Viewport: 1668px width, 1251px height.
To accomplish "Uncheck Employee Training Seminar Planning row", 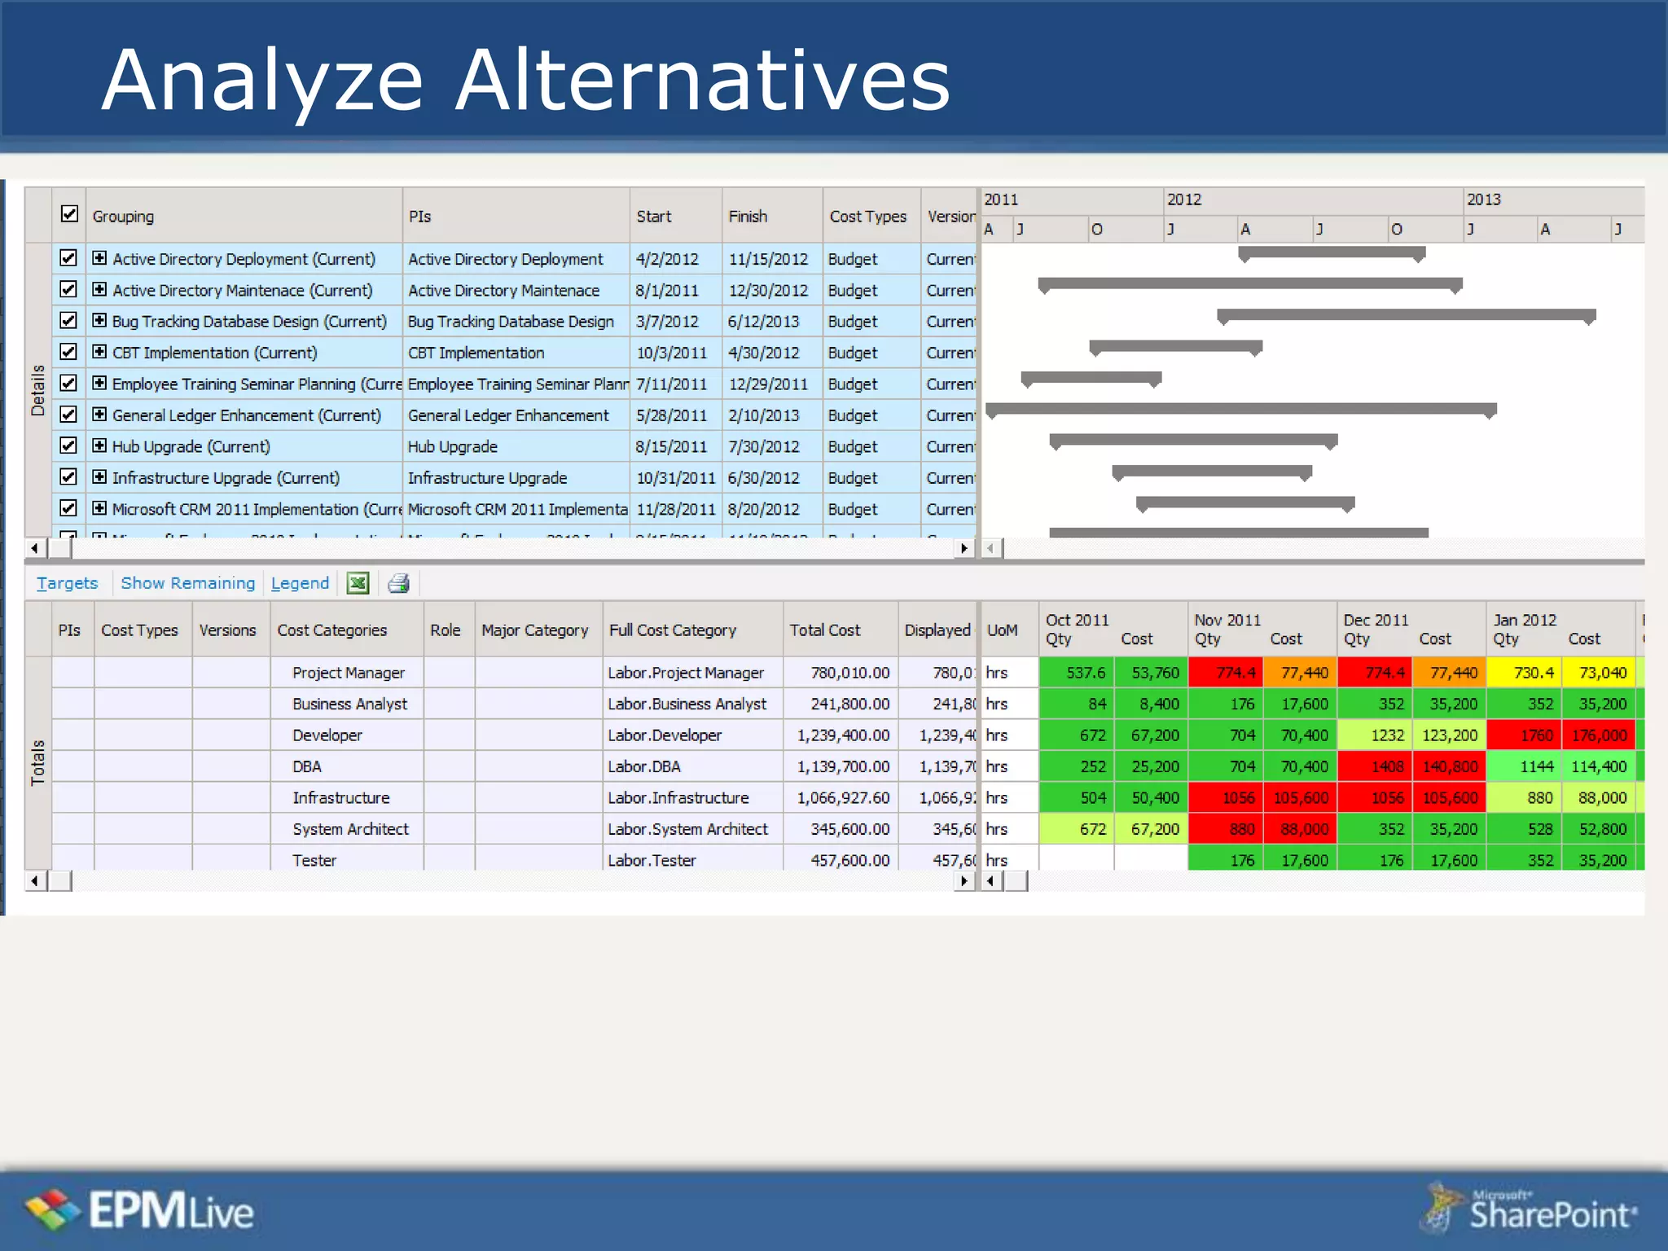I will 68,383.
